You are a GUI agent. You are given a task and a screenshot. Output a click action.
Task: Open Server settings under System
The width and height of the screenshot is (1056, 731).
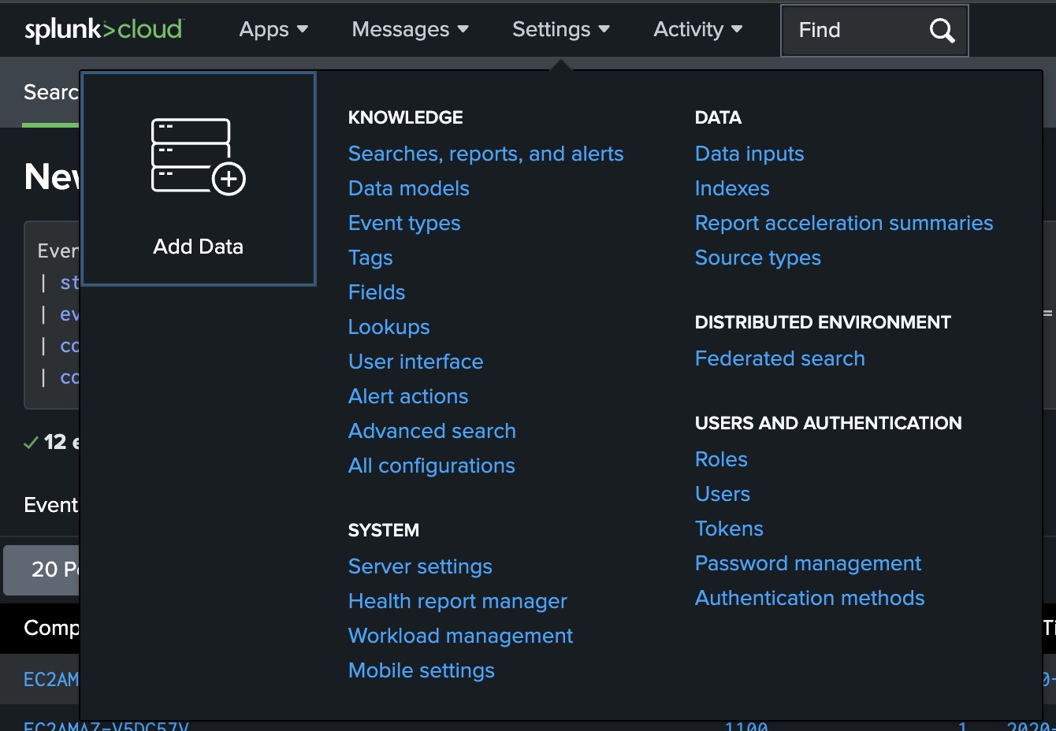click(420, 566)
